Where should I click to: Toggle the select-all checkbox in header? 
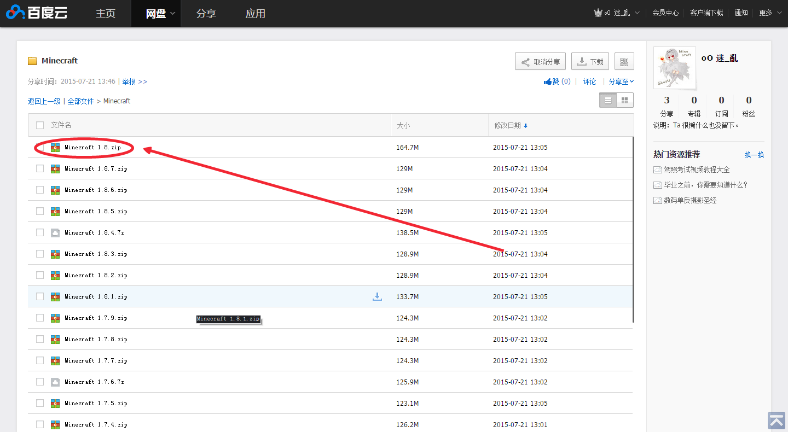tap(40, 125)
